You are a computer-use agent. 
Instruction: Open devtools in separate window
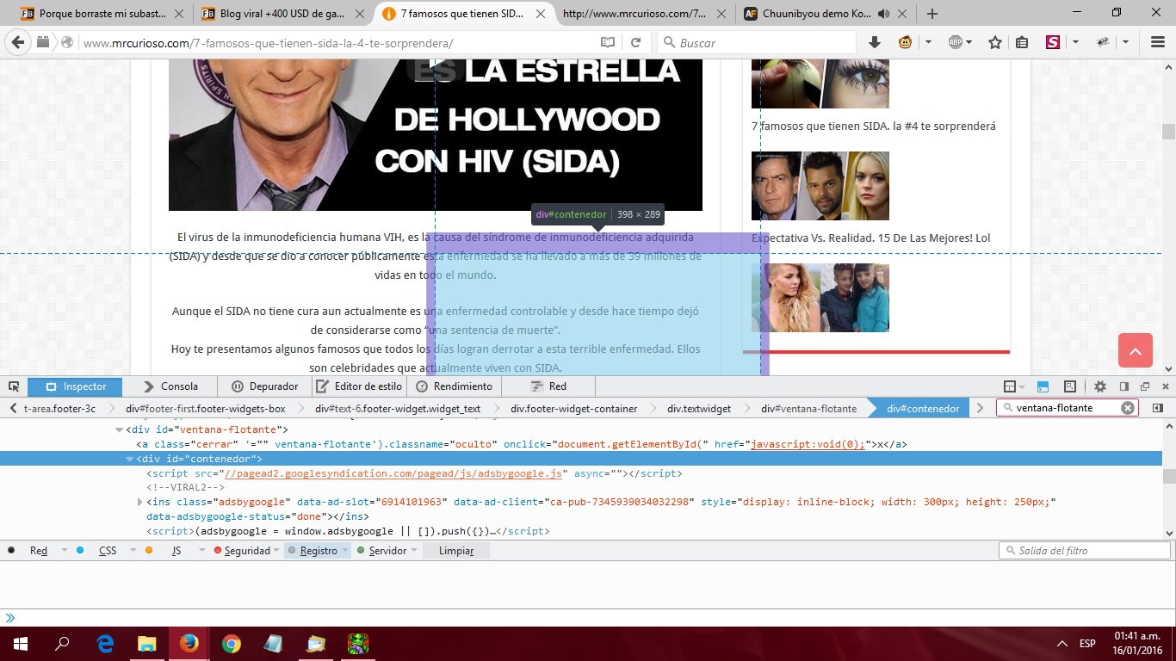pos(1145,386)
